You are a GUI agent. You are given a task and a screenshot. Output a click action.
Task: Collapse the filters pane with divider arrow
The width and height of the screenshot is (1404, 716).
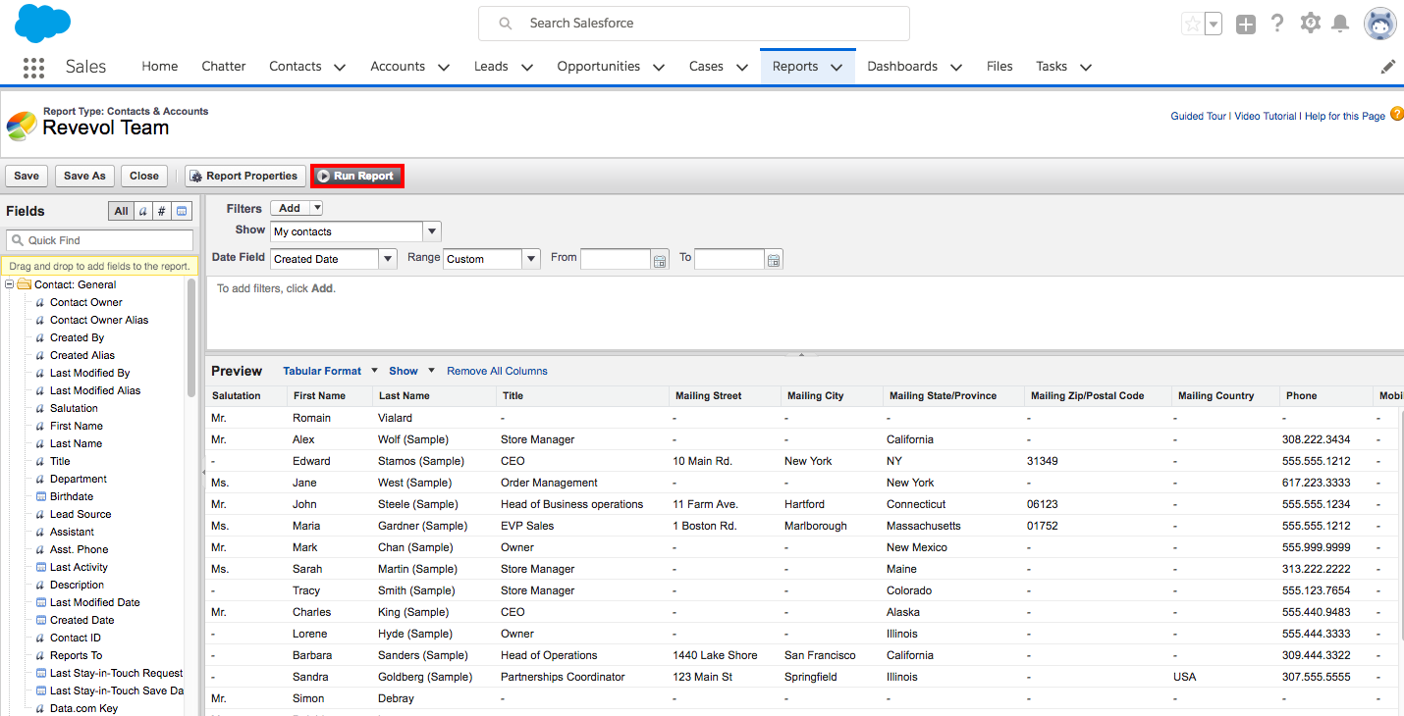[801, 353]
